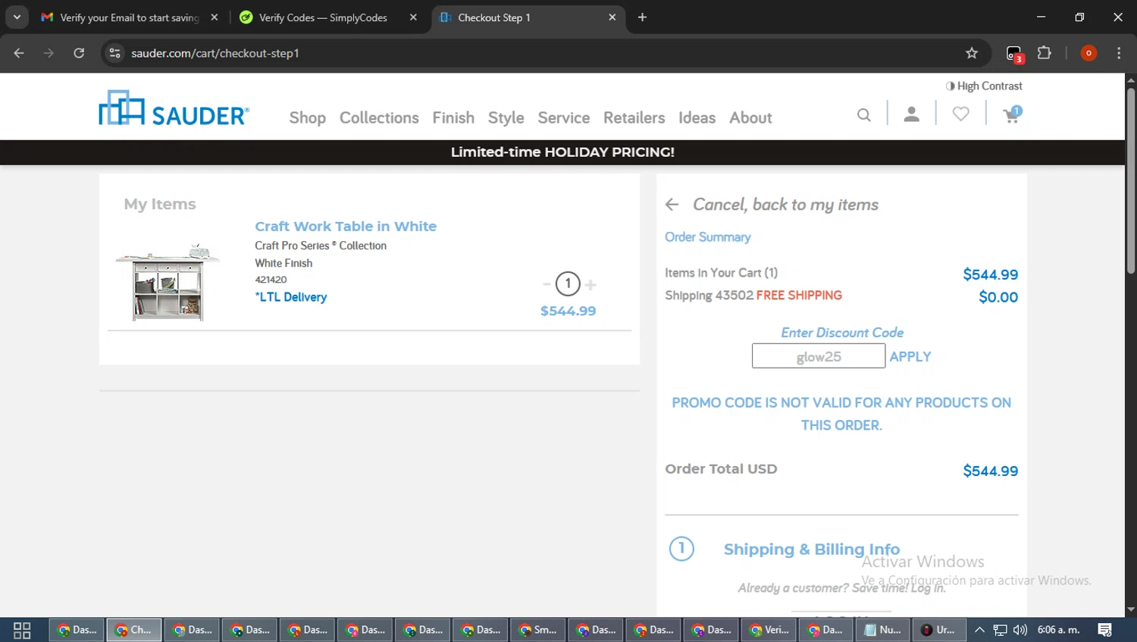Open the Ur... taskbar item
The height and width of the screenshot is (642, 1137).
coord(939,630)
